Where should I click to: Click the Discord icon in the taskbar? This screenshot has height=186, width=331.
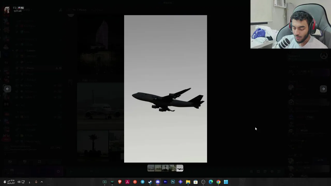[x=158, y=182]
